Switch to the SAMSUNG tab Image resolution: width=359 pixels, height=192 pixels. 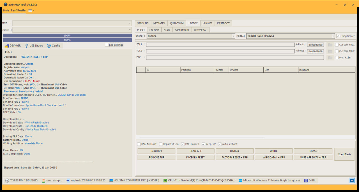pos(143,23)
